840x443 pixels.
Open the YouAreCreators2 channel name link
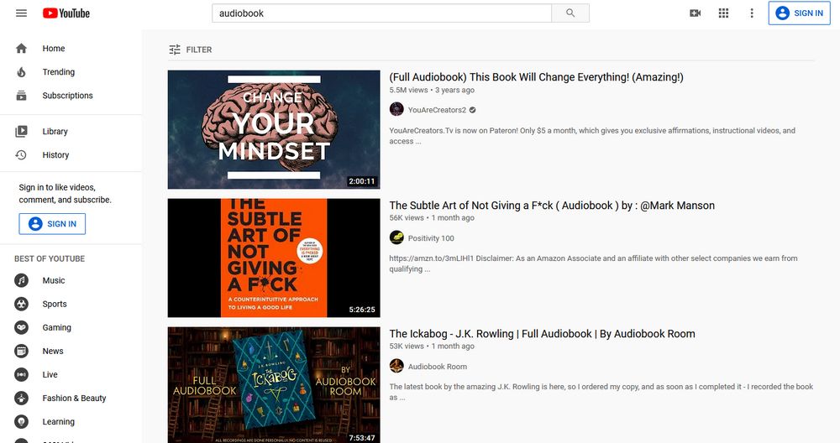click(x=437, y=110)
